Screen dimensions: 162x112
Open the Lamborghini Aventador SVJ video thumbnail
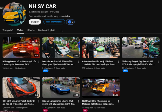(21, 48)
